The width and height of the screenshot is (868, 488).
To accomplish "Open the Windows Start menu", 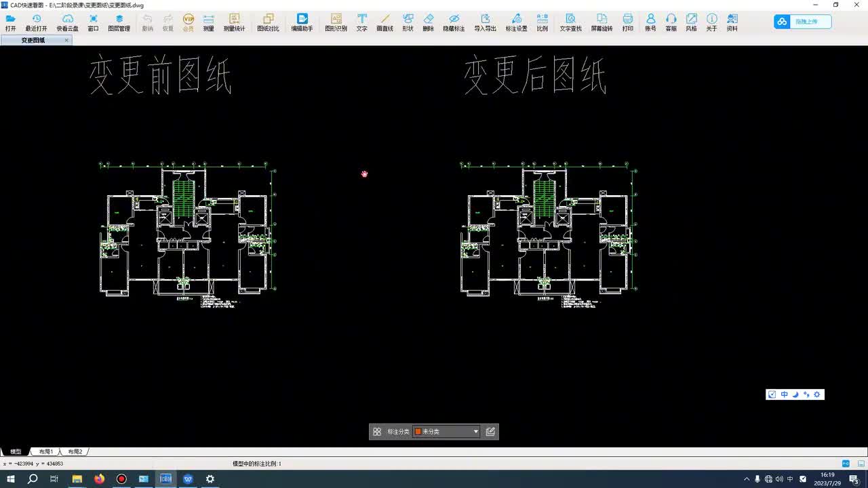I will point(11,479).
